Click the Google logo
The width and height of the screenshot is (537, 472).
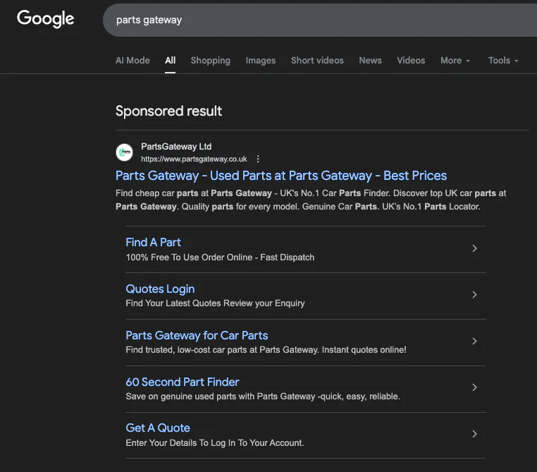tap(46, 18)
